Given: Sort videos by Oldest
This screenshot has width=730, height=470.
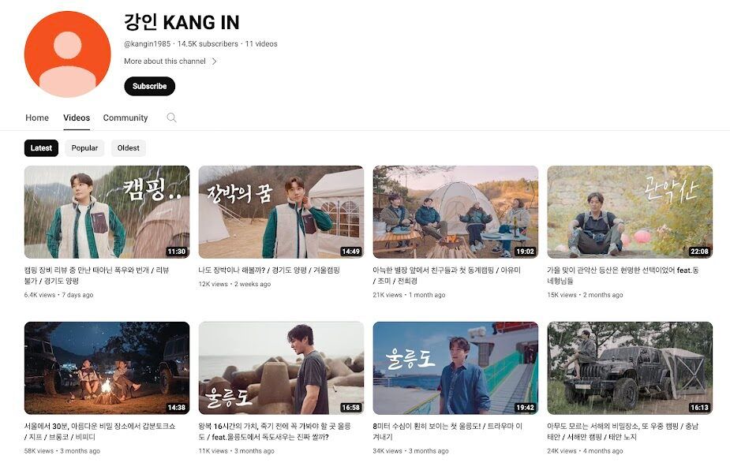Looking at the screenshot, I should point(129,148).
